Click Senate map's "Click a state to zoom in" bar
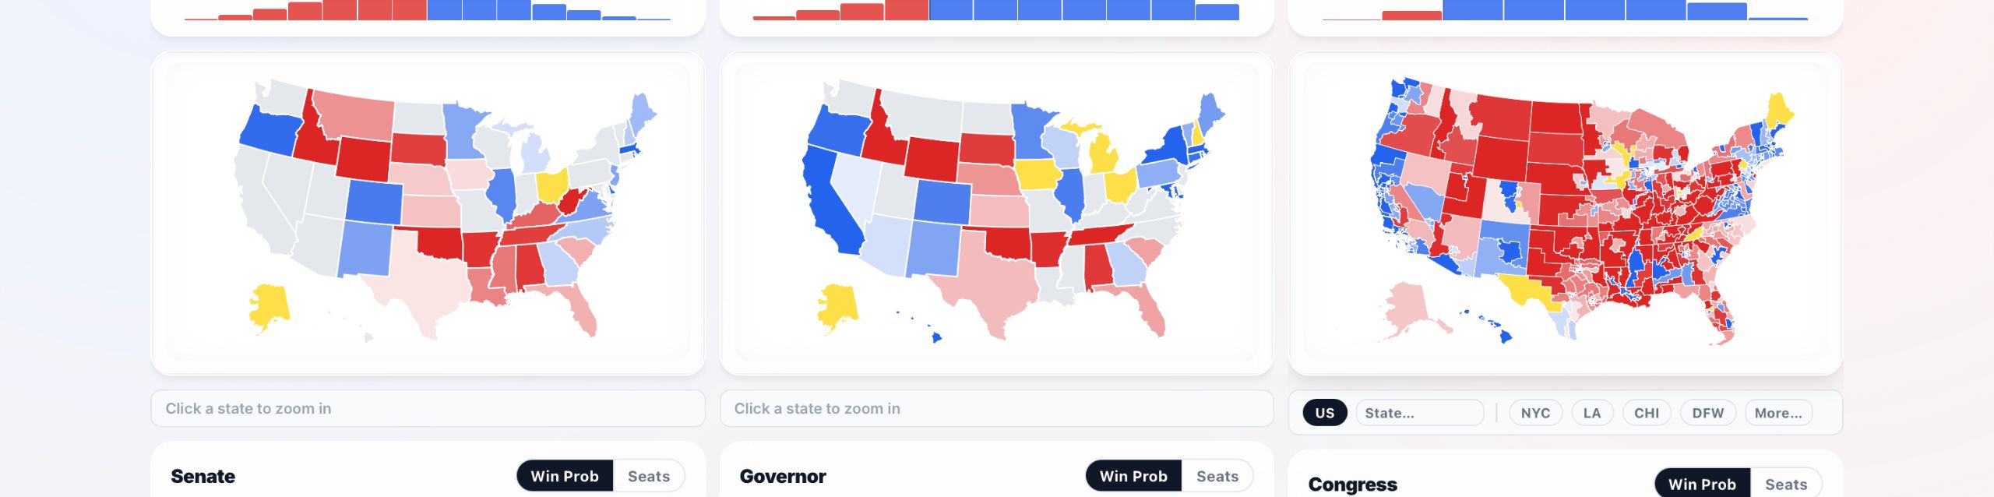This screenshot has height=497, width=1994. tap(428, 408)
